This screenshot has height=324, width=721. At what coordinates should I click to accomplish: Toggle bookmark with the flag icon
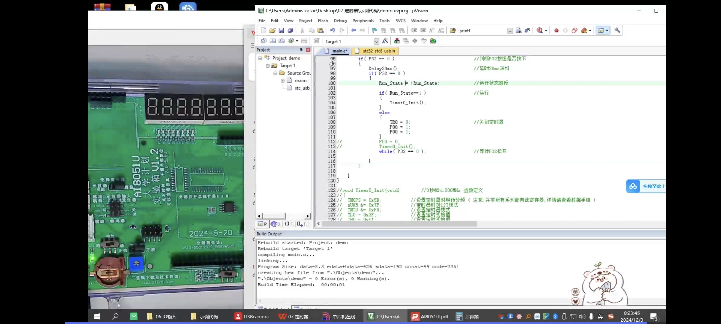pyautogui.click(x=374, y=31)
